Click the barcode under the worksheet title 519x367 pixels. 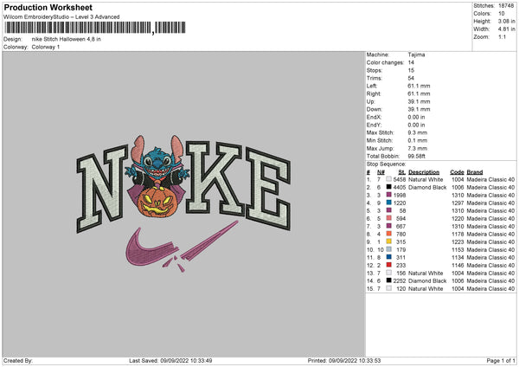pyautogui.click(x=95, y=28)
